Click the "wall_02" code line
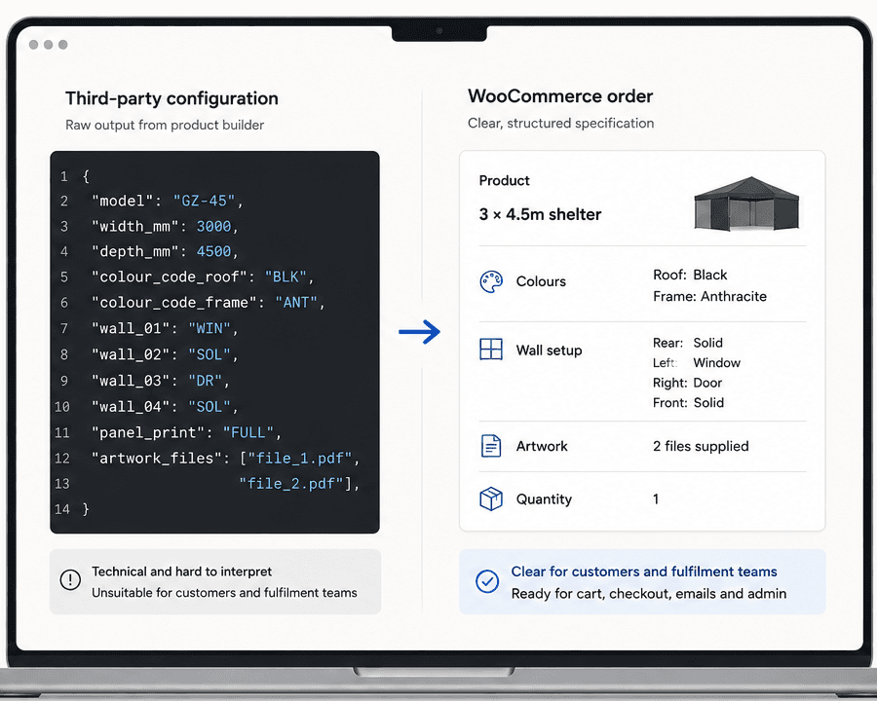Viewport: 877px width, 701px height. (x=165, y=354)
